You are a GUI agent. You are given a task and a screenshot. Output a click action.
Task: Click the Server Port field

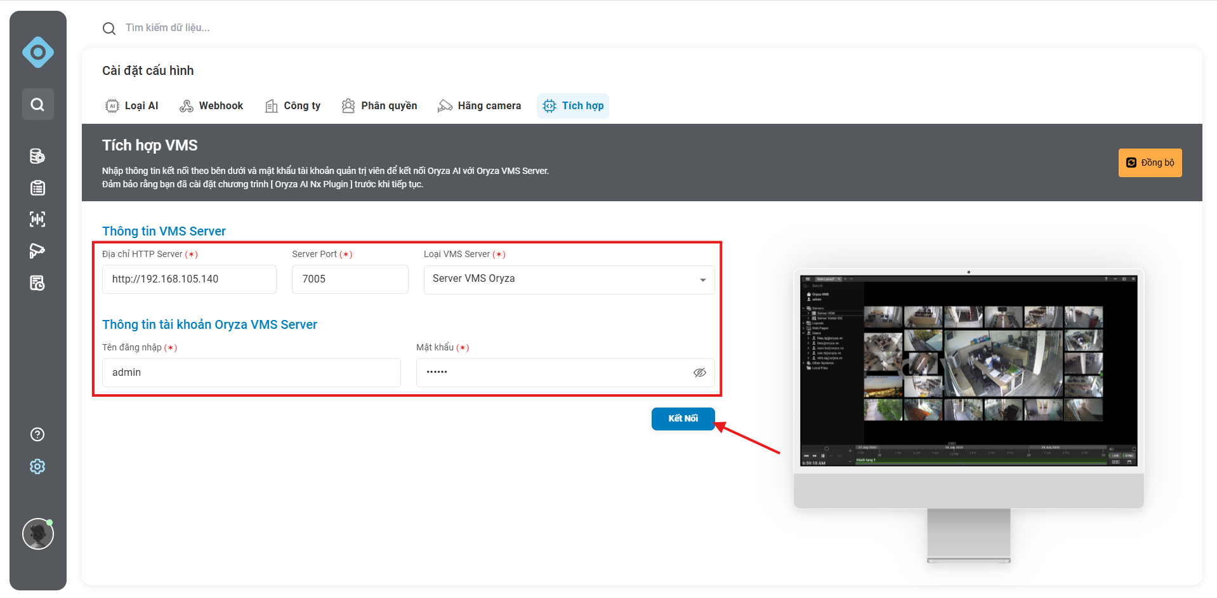click(x=350, y=279)
